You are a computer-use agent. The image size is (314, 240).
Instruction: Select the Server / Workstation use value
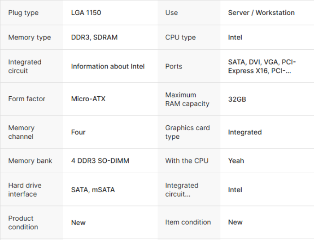coord(261,13)
